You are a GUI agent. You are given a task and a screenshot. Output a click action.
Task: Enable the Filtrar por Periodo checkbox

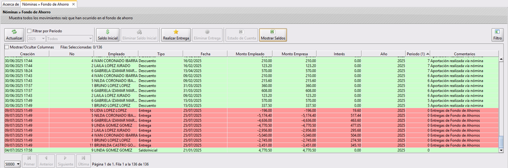tap(29, 31)
